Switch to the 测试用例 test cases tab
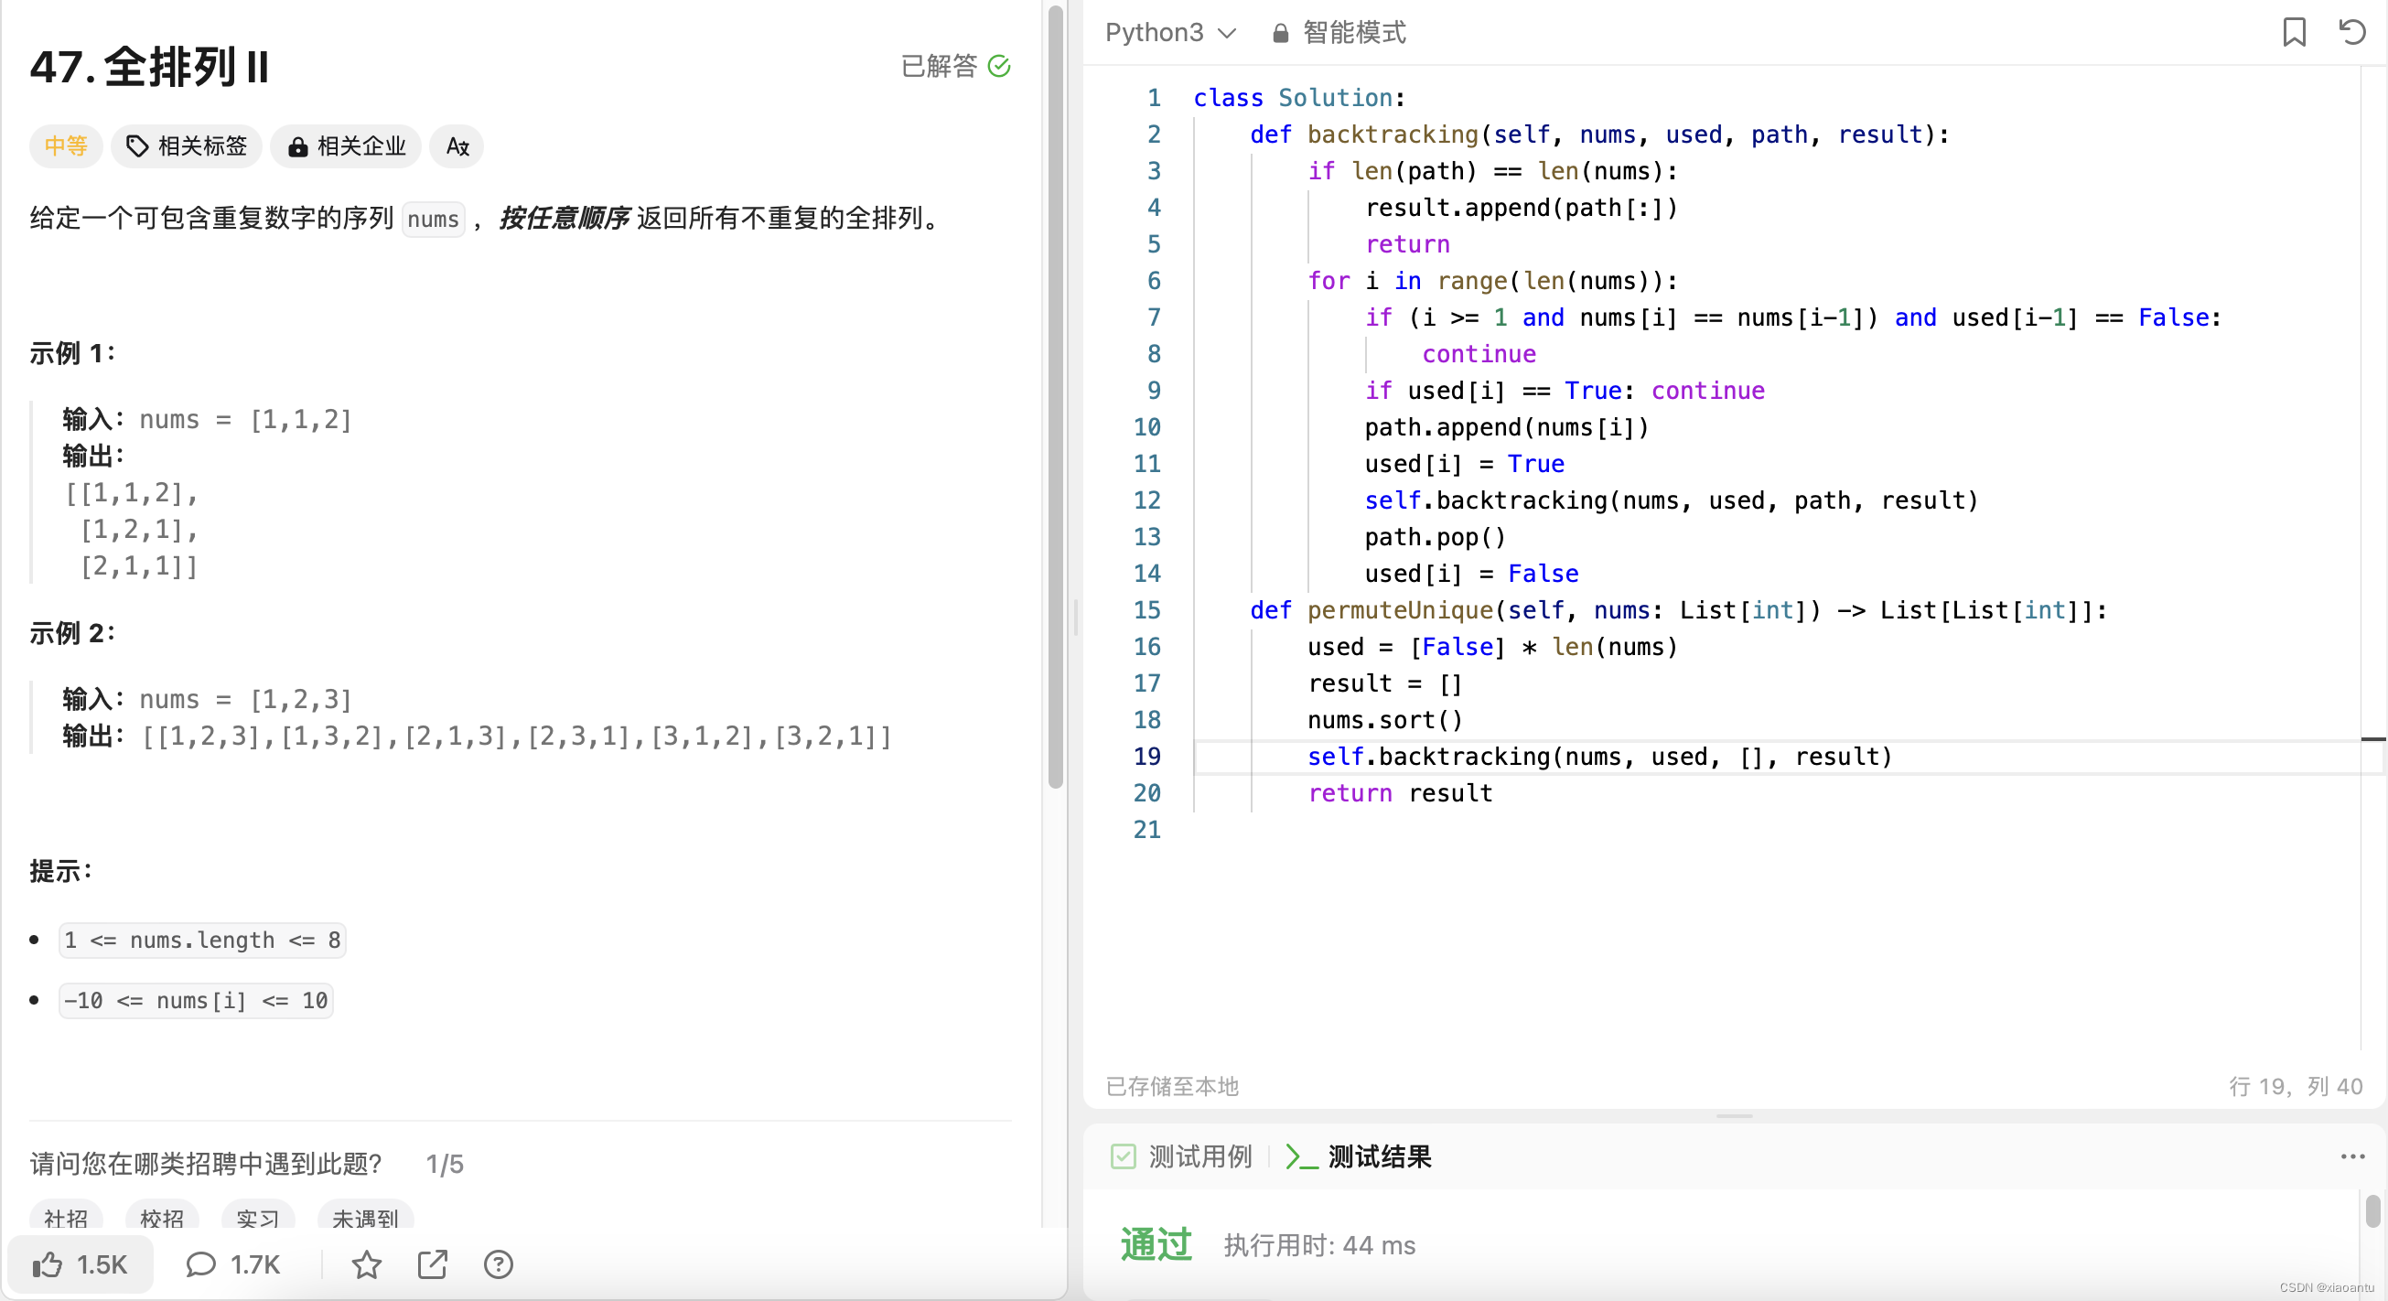This screenshot has width=2388, height=1301. click(1181, 1156)
